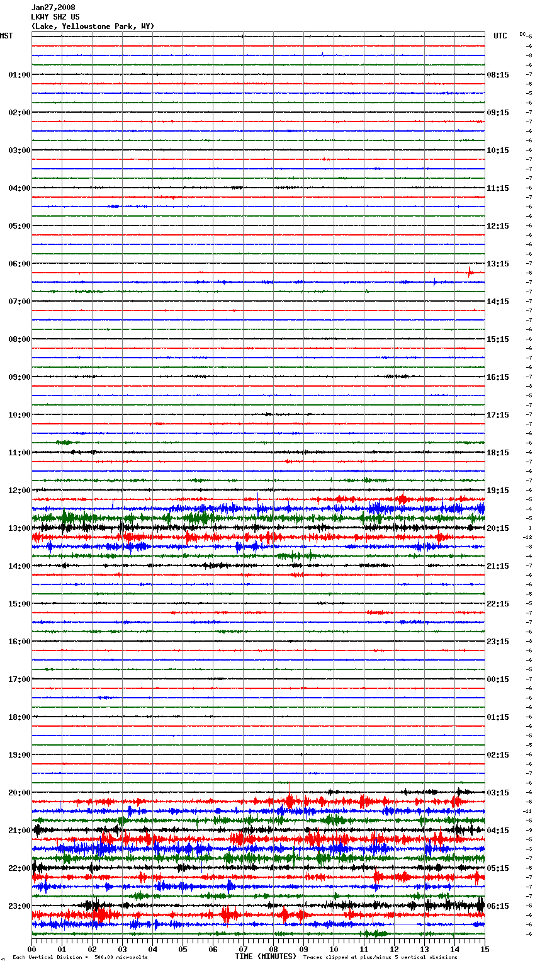Click the 12:15 UTC time label

498,226
